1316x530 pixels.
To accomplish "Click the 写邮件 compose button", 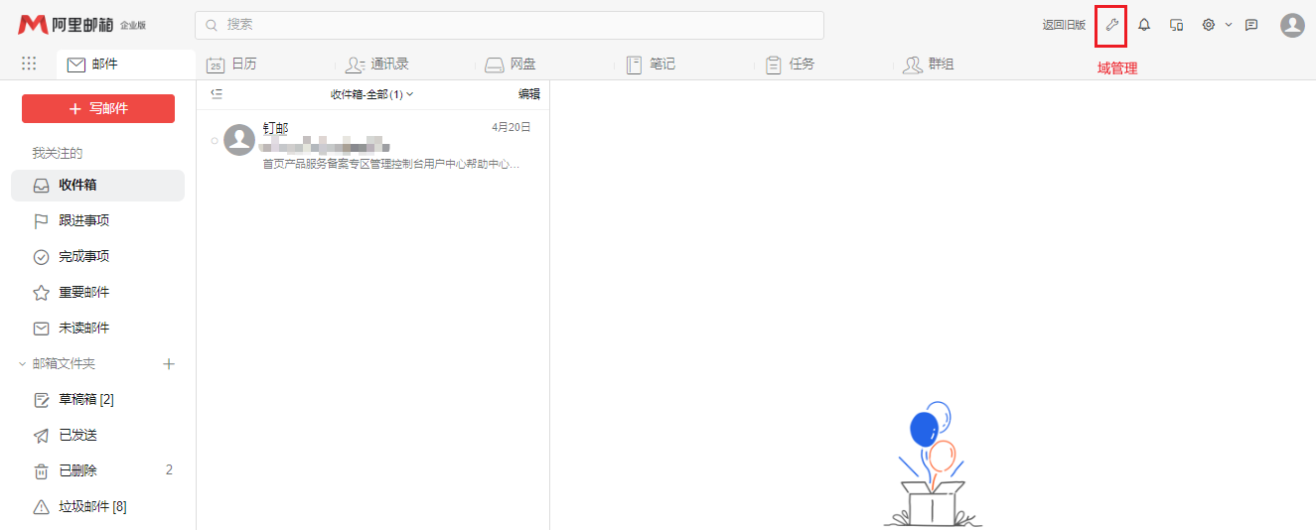I will point(98,108).
